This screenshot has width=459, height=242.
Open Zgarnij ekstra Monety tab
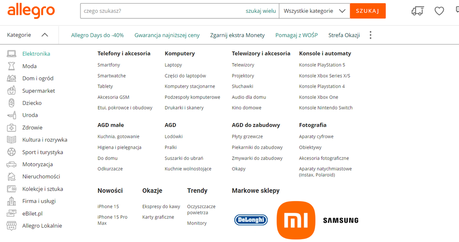click(x=238, y=35)
